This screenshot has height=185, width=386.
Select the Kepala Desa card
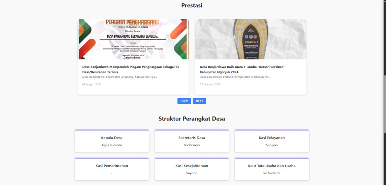(112, 141)
